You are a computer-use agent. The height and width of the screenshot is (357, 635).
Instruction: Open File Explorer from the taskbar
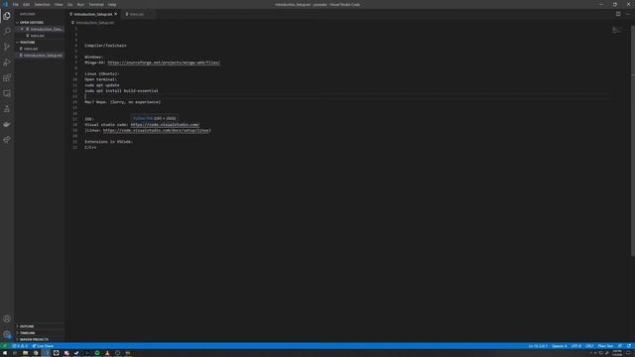25,353
